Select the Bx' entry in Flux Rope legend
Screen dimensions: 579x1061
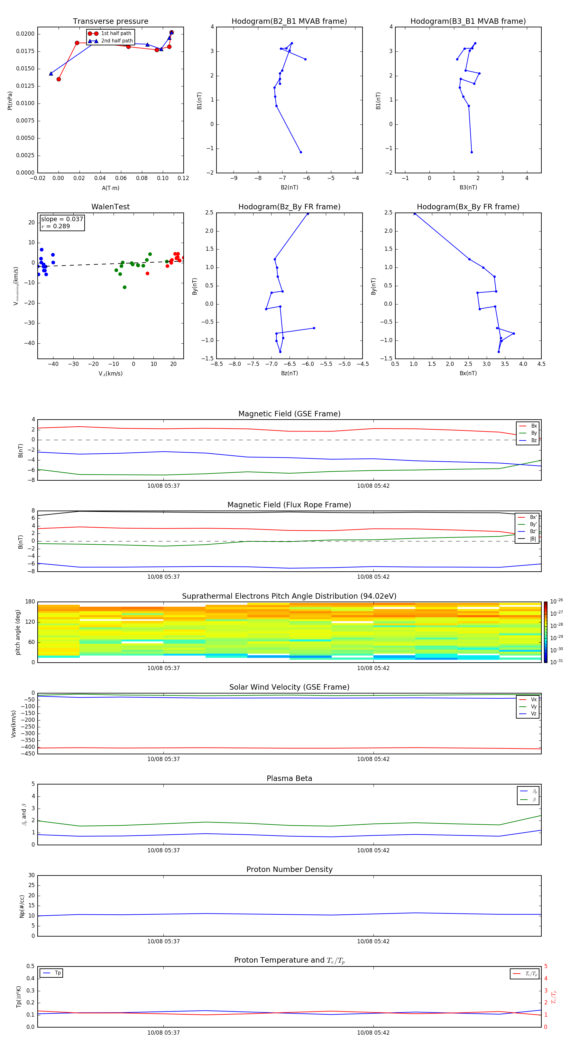click(x=528, y=517)
